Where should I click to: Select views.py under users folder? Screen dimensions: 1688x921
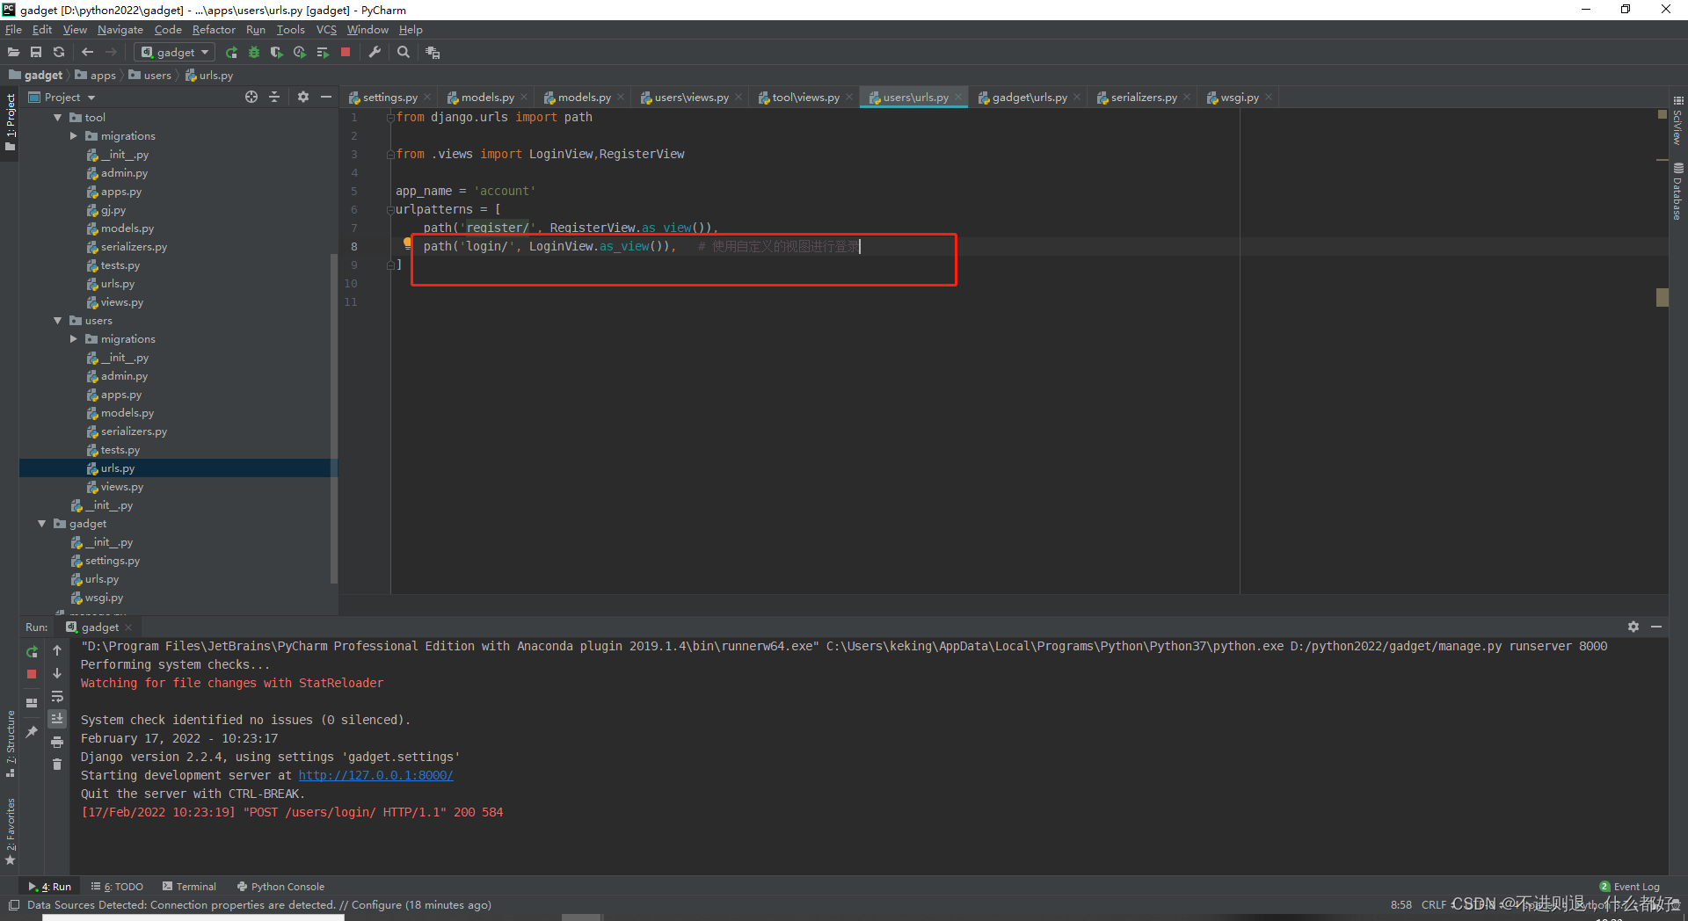pos(121,487)
